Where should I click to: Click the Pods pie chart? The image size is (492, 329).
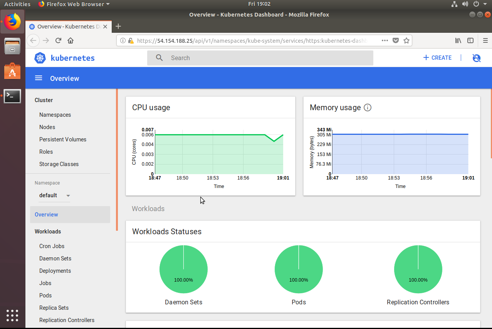point(299,269)
